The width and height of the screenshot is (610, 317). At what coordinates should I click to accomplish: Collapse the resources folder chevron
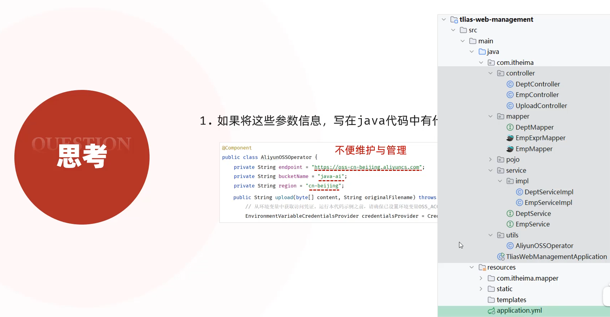[x=472, y=267]
